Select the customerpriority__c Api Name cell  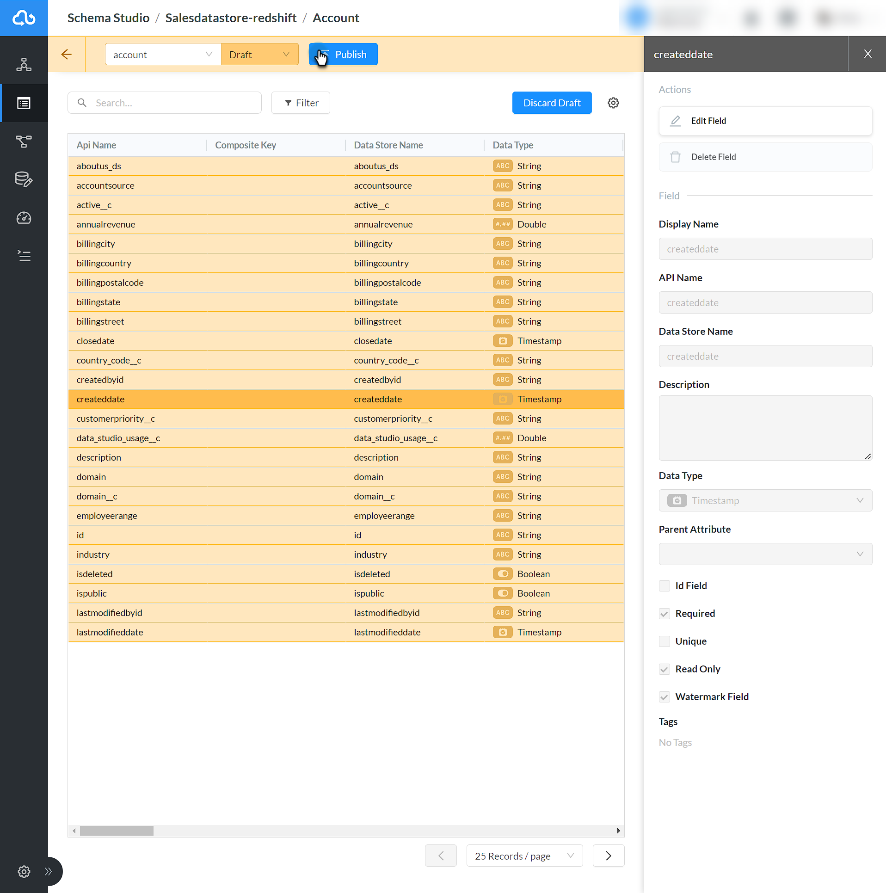138,419
